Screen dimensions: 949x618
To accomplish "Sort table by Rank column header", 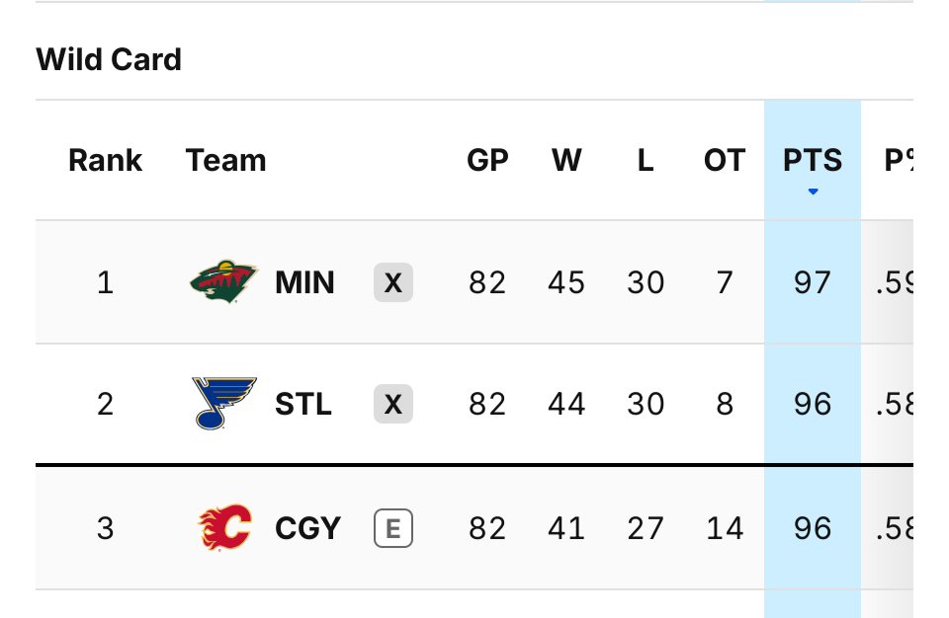I will click(106, 160).
